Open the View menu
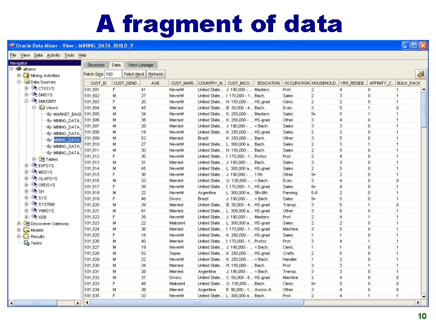Screen dimensions: 436x327 point(25,55)
